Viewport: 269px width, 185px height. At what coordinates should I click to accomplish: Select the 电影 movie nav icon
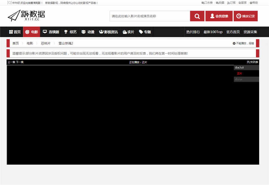click(28, 32)
